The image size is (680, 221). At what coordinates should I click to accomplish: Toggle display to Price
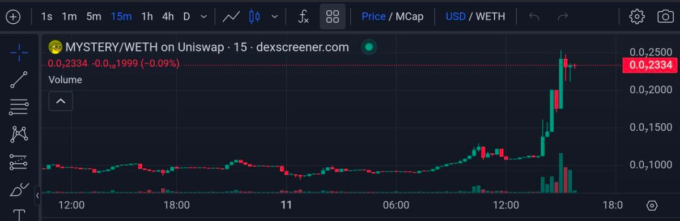click(373, 17)
